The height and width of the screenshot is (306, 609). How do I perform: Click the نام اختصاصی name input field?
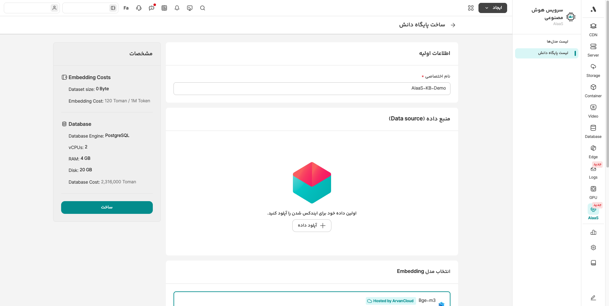pyautogui.click(x=312, y=89)
